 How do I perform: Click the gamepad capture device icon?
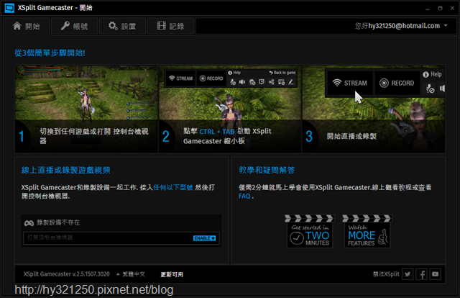coord(29,222)
